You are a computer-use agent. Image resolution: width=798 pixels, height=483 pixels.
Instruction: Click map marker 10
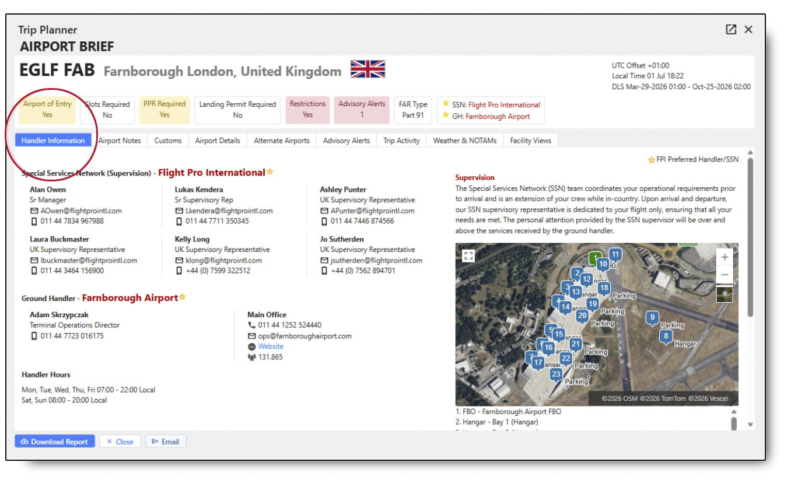pyautogui.click(x=603, y=264)
